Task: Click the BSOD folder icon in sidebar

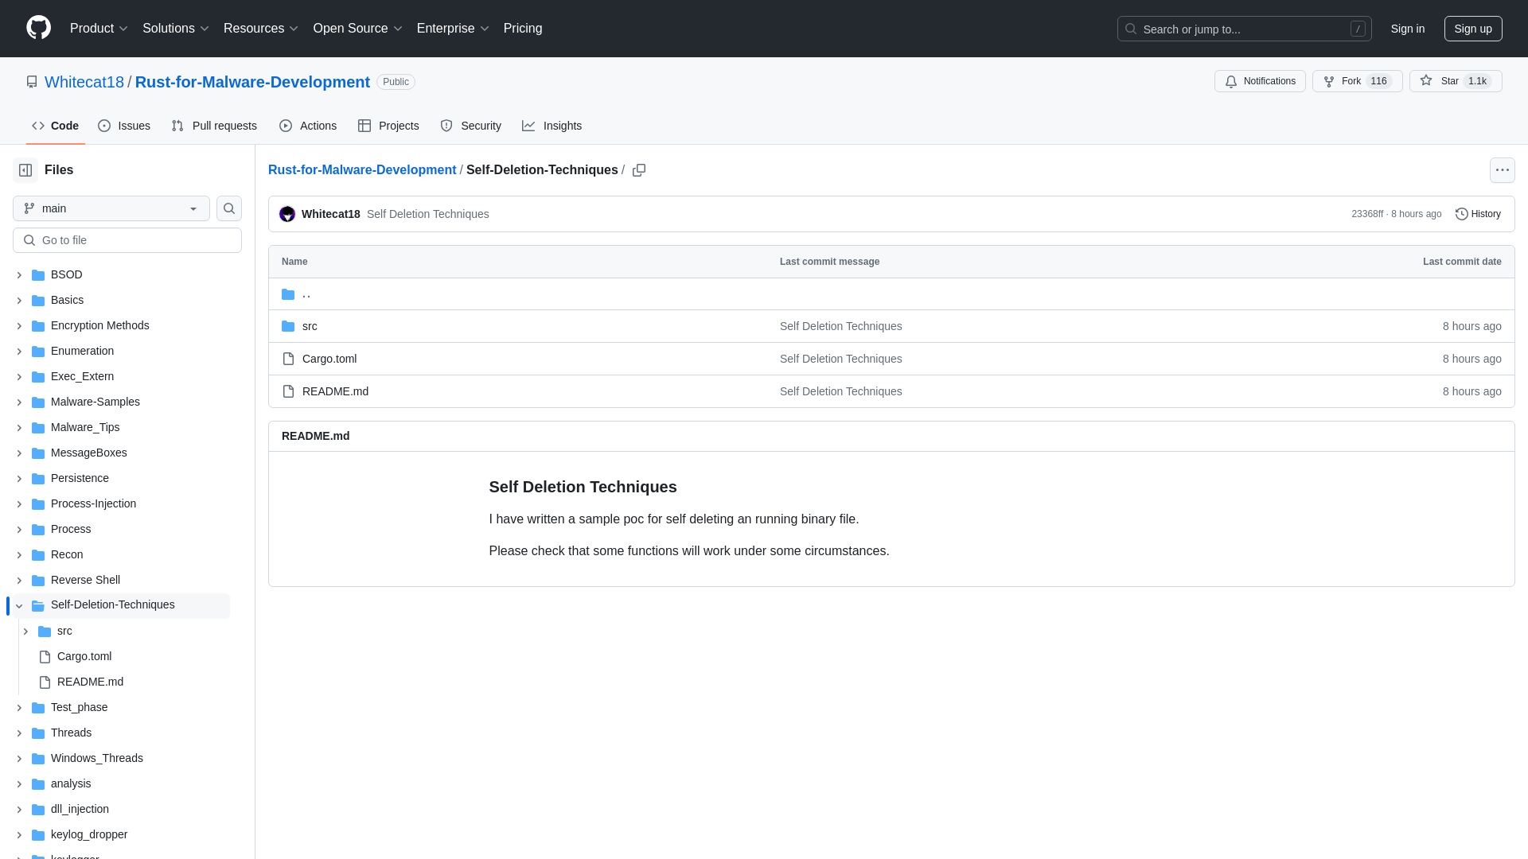Action: (38, 274)
